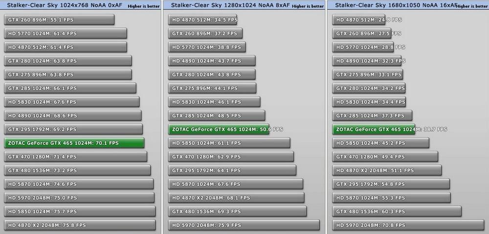Click the HD 5830 1024M 67.6 FPS bar
This screenshot has width=489, height=234.
(x=72, y=101)
